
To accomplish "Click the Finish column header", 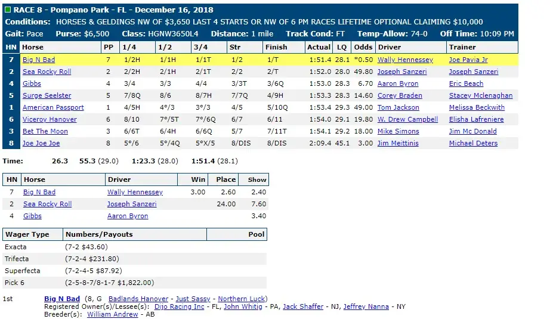I will click(x=283, y=47).
